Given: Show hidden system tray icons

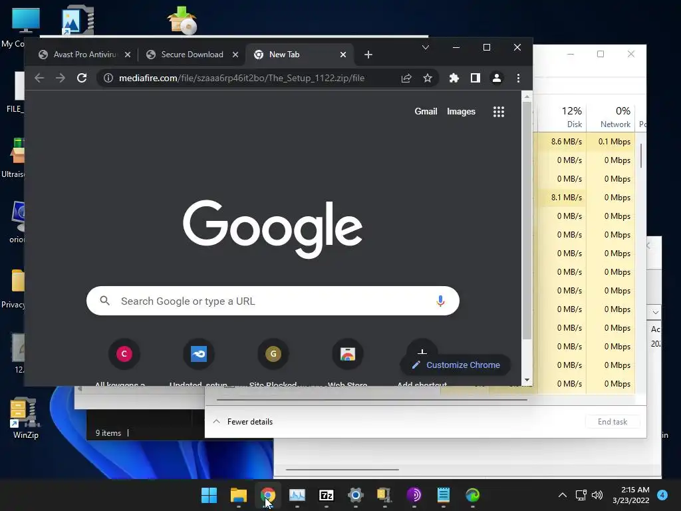Looking at the screenshot, I should (x=563, y=495).
